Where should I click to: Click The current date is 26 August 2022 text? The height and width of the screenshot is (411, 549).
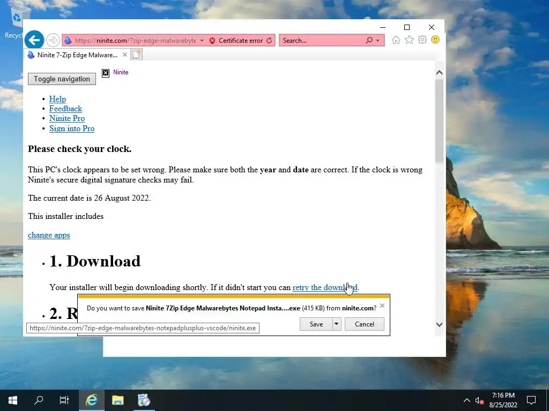pos(90,198)
